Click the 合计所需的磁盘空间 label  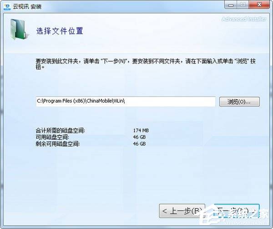tap(61, 131)
